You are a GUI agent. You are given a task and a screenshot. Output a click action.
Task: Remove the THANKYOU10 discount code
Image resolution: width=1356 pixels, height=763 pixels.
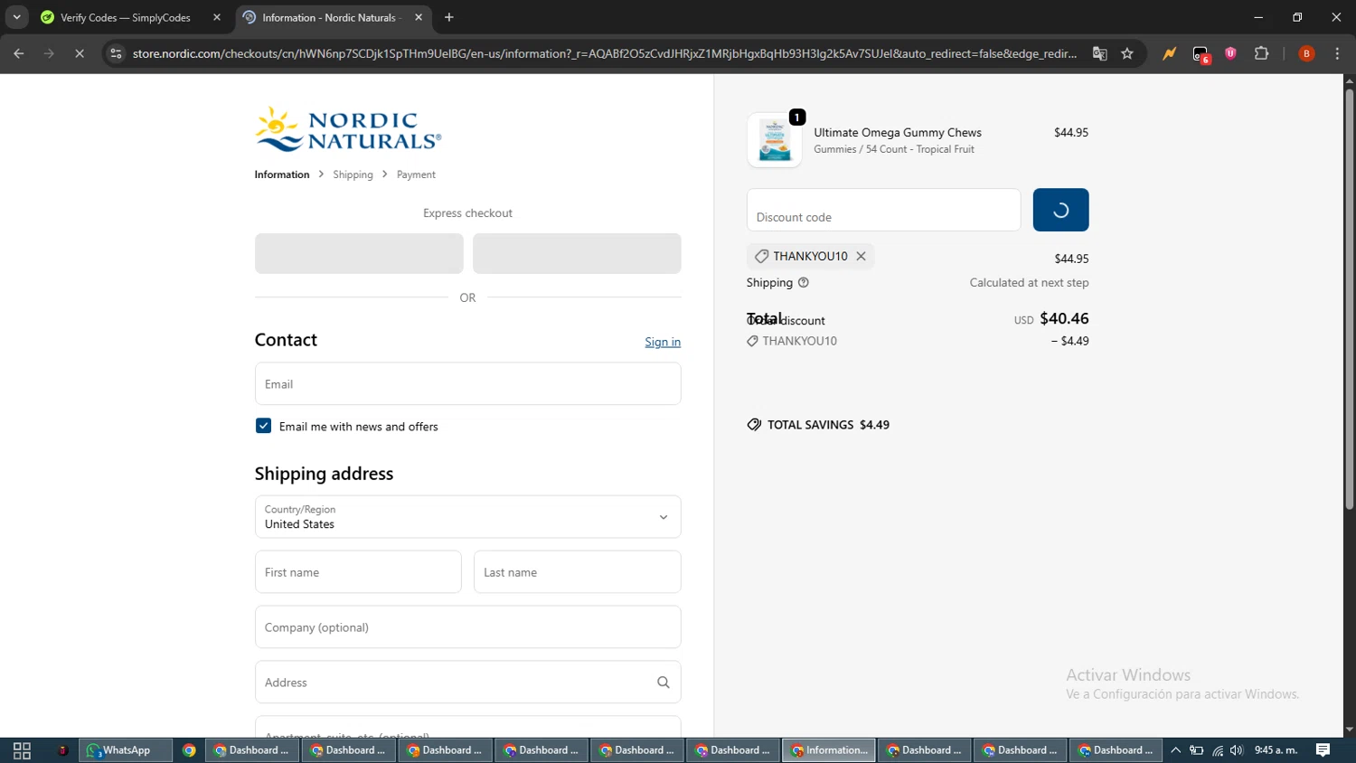[862, 256]
